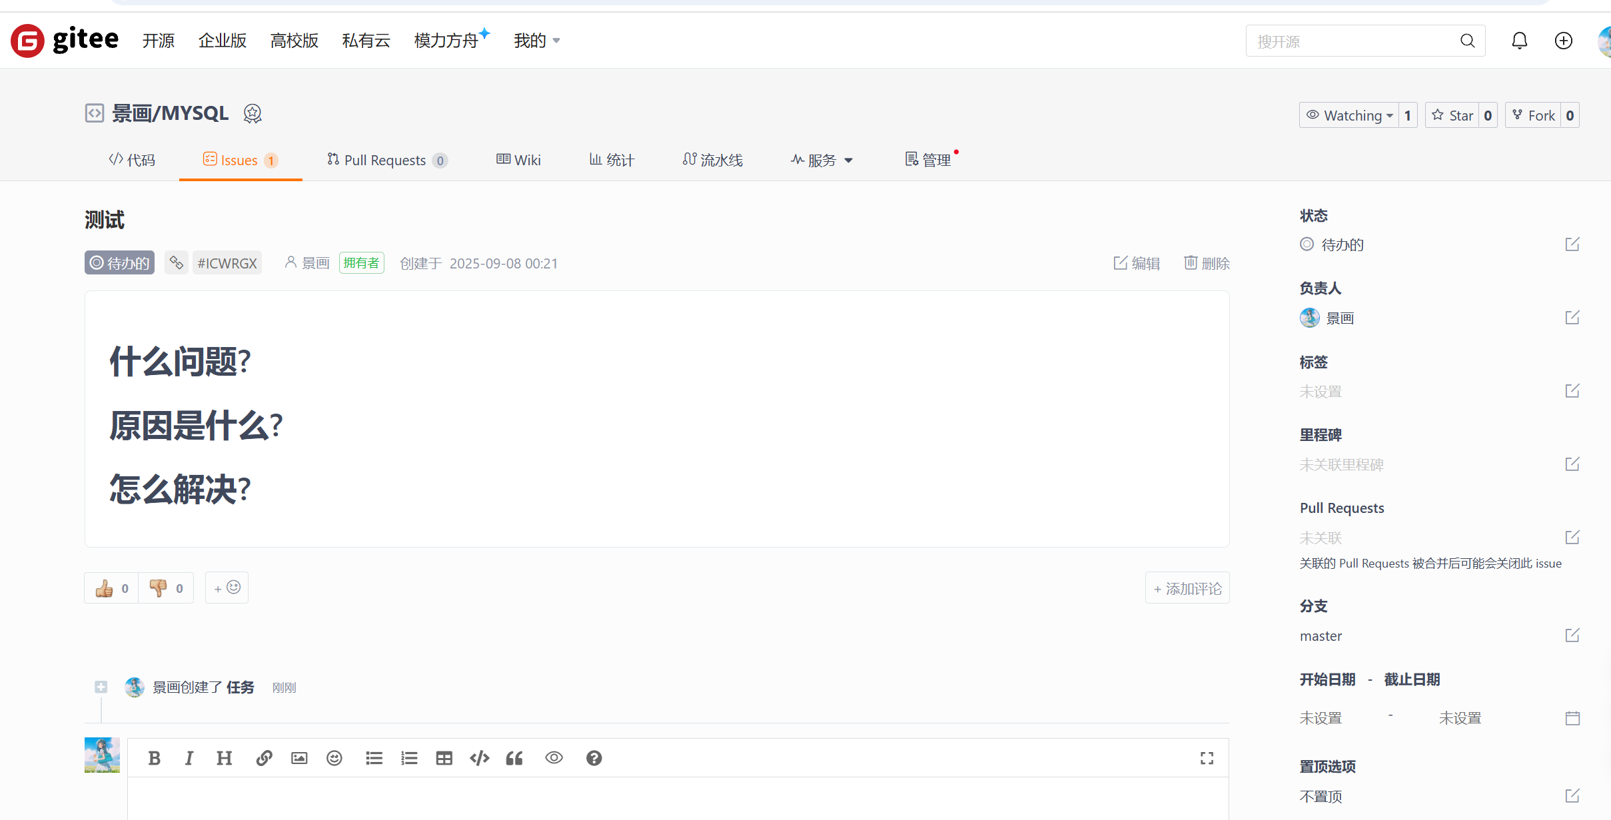Screen dimensions: 1611x820
Task: Switch to the Pull Requests tab
Action: tap(385, 160)
